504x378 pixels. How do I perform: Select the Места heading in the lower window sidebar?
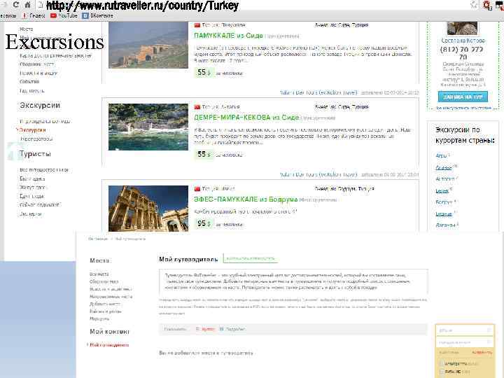(x=99, y=260)
